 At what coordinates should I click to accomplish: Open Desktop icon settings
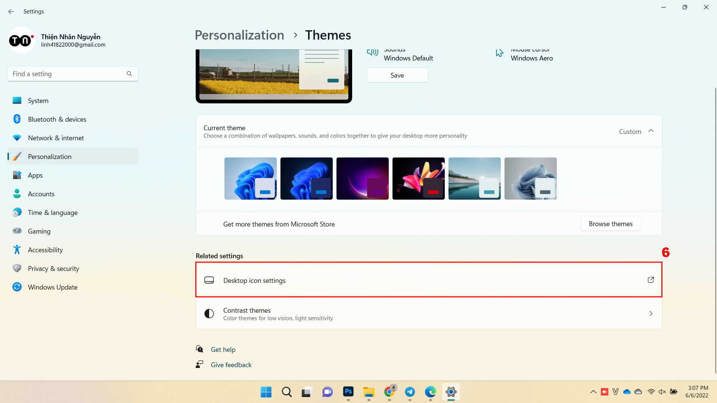(429, 280)
